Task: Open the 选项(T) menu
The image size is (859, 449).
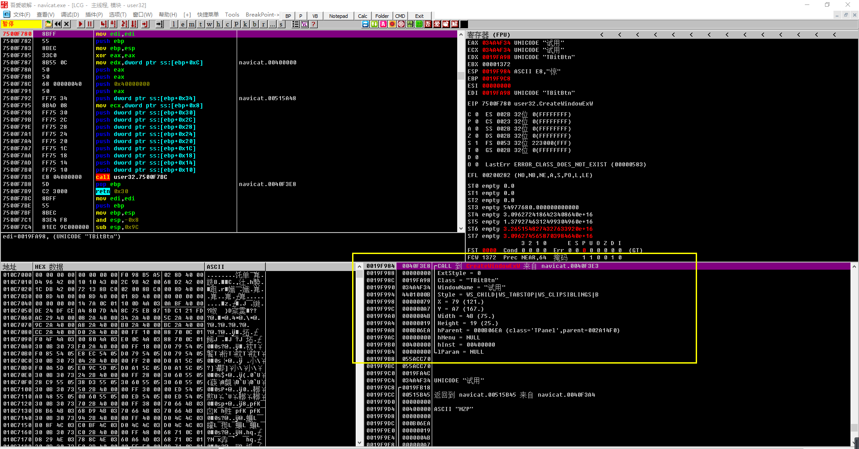Action: tap(118, 15)
